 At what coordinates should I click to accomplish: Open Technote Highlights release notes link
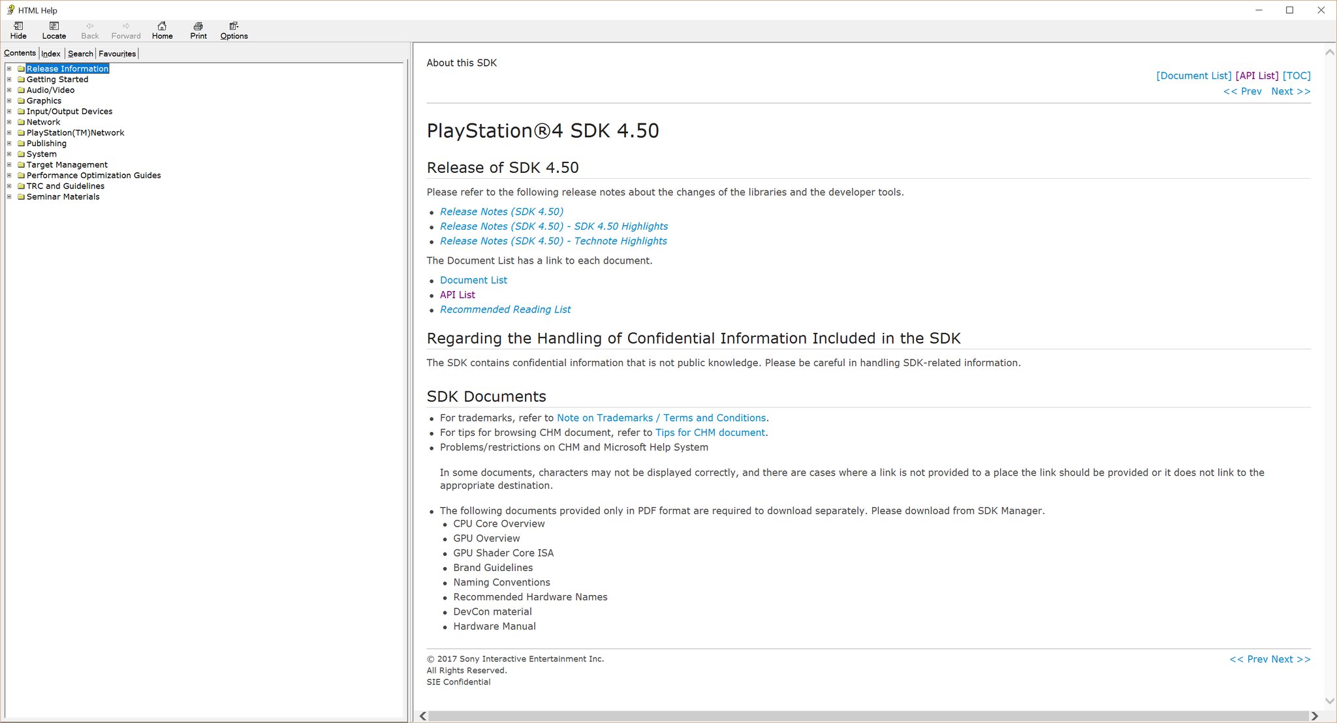point(554,241)
